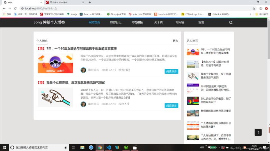Click the Song 仲基个人博客 site logo

(x=49, y=22)
